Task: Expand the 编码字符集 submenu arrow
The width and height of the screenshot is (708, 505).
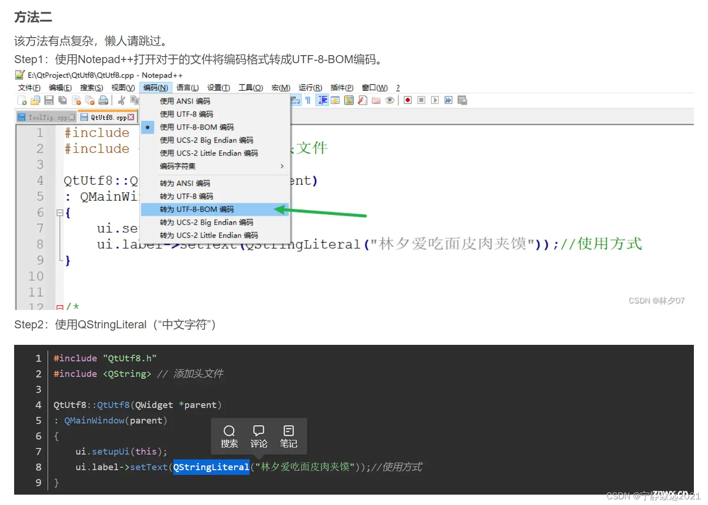Action: [282, 166]
